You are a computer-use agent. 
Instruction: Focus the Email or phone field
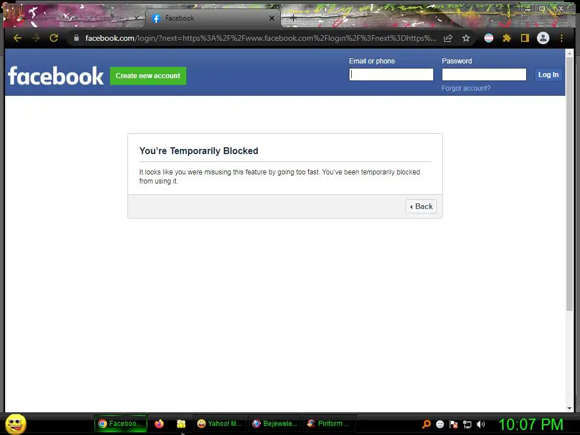point(391,74)
